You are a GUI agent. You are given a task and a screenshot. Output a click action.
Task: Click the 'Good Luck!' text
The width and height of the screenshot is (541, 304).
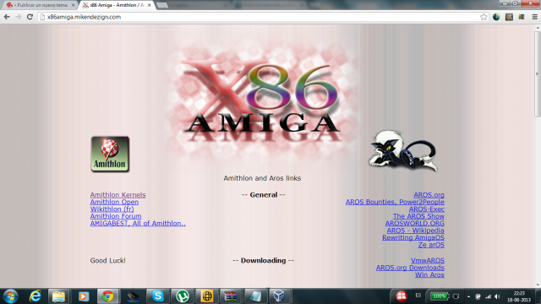[107, 261]
